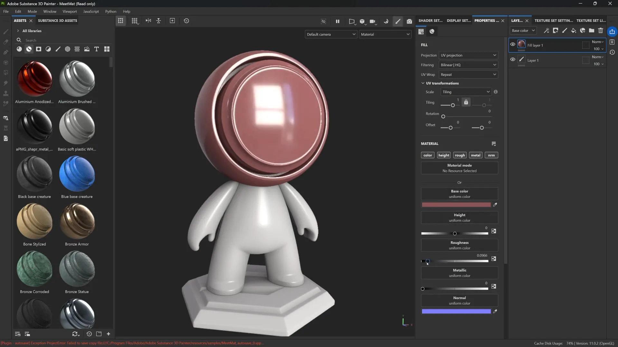Click the Normal uniform color button
Screen dimensions: 618x347
click(459, 300)
